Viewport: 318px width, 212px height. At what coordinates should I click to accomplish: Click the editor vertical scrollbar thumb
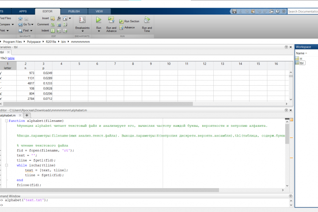[287, 134]
